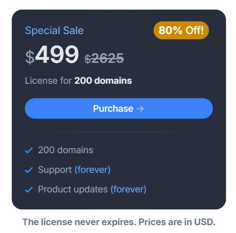The width and height of the screenshot is (236, 233).
Task: Click the License for 200 domains line
Action: pyautogui.click(x=78, y=81)
